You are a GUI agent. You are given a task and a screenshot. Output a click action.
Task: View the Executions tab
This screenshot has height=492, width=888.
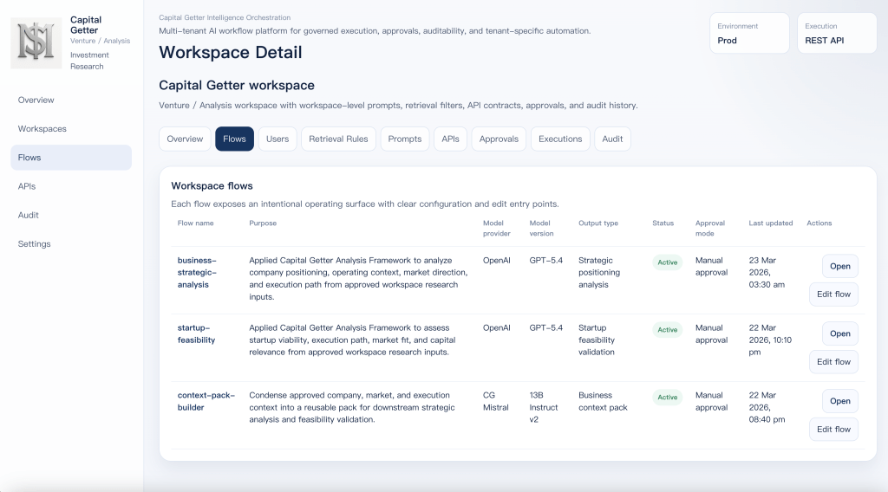[x=560, y=139]
